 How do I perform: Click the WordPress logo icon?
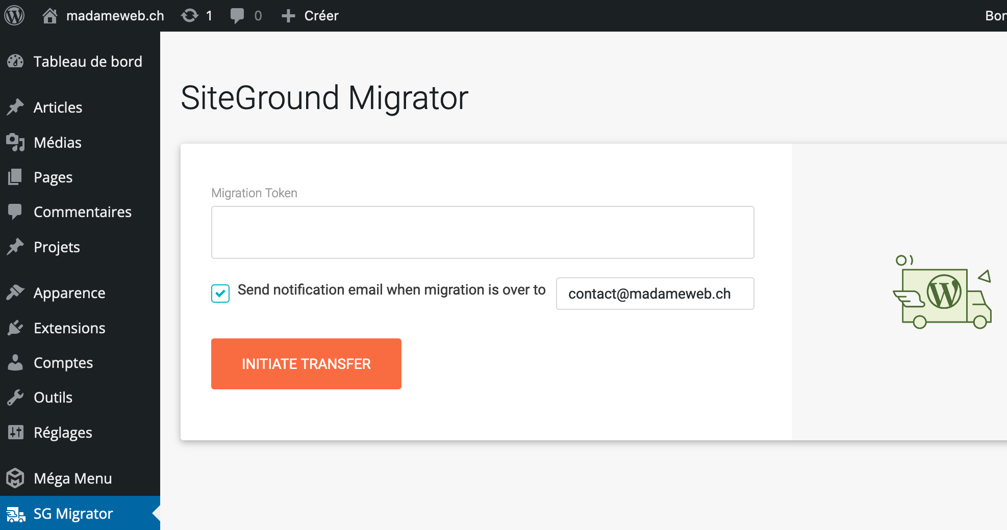click(14, 15)
